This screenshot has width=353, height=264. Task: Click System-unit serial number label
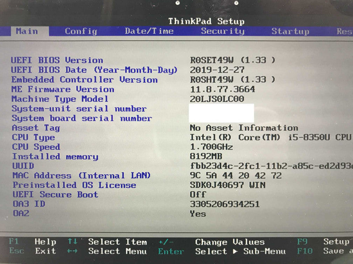click(x=79, y=109)
